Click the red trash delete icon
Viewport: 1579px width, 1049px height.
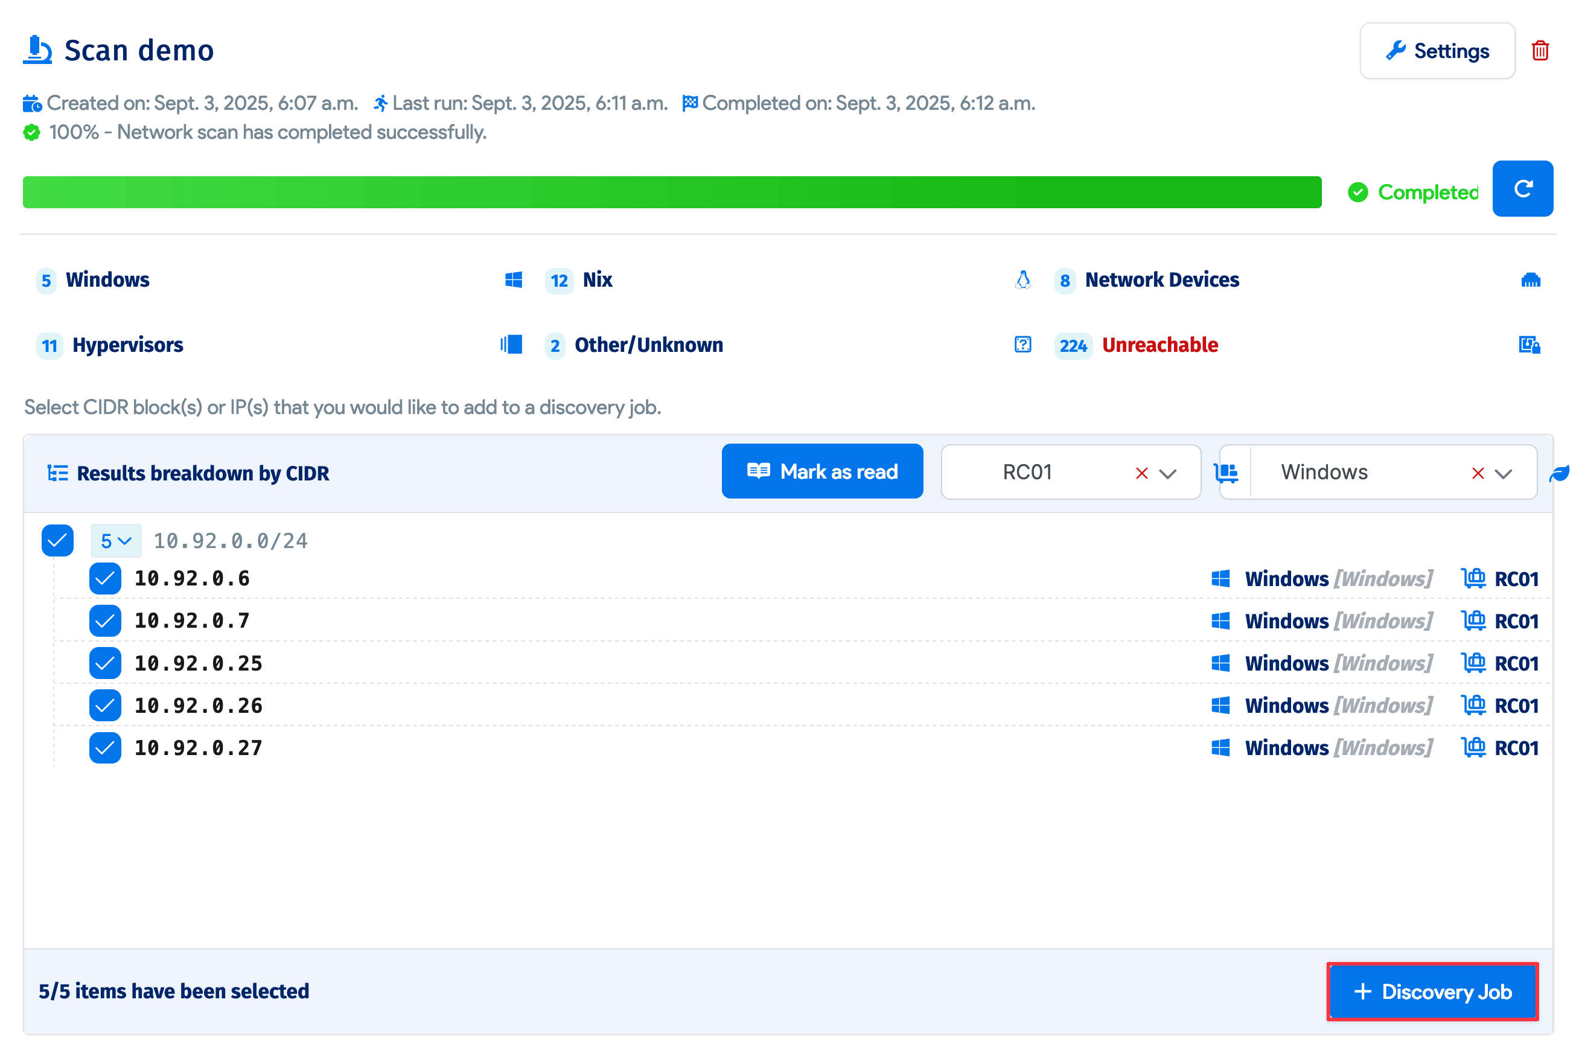coord(1540,51)
